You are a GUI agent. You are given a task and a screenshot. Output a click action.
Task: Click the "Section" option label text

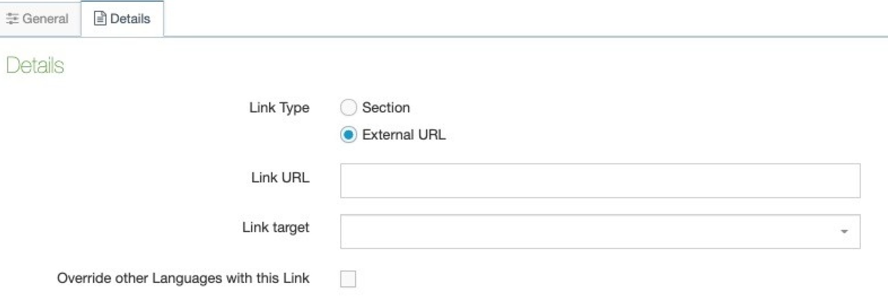386,107
